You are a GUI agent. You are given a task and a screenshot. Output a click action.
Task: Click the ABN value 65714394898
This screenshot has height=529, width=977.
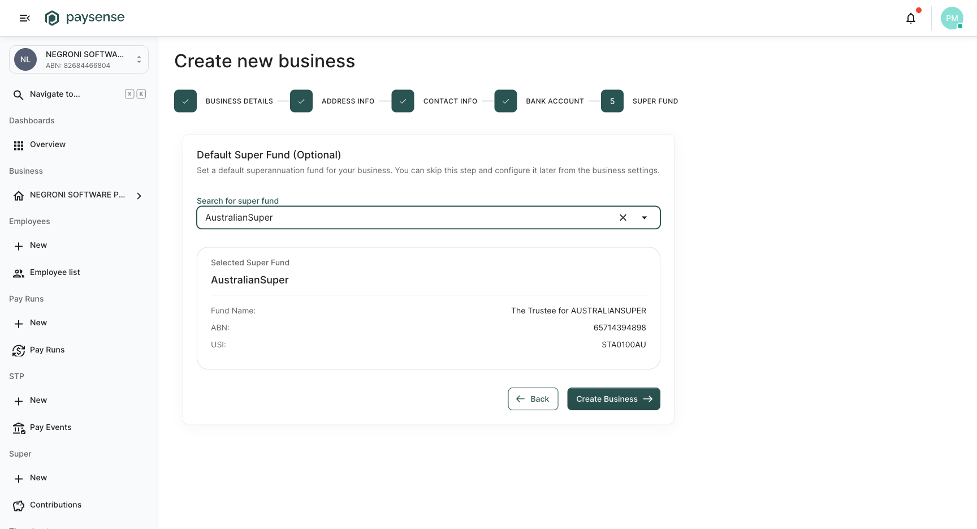pos(620,328)
